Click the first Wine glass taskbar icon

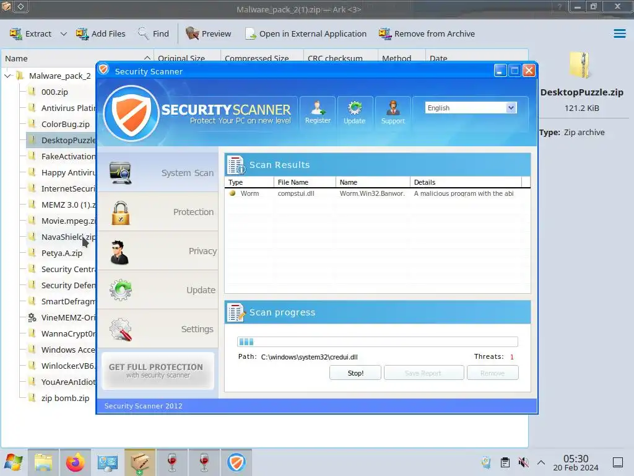tap(172, 462)
